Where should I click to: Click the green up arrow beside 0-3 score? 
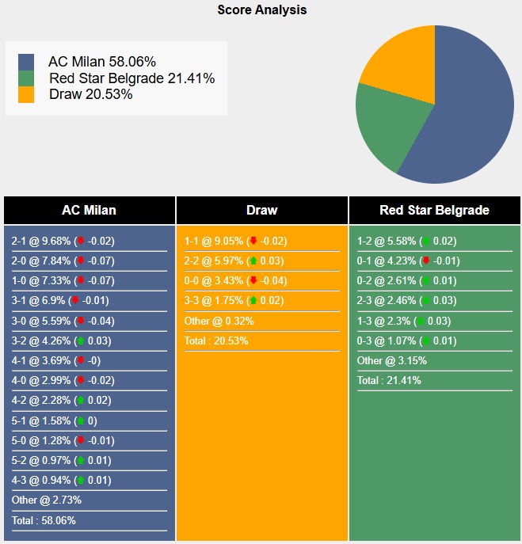[x=425, y=340]
